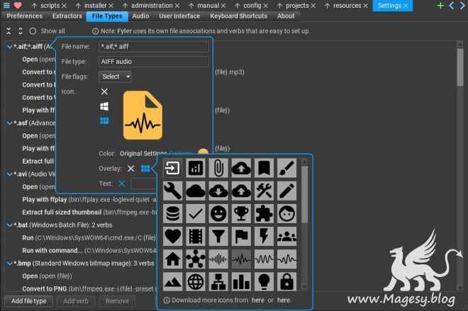Pick the crossed hammer and wrench icon
Screen dimensions: 468x311
click(264, 191)
